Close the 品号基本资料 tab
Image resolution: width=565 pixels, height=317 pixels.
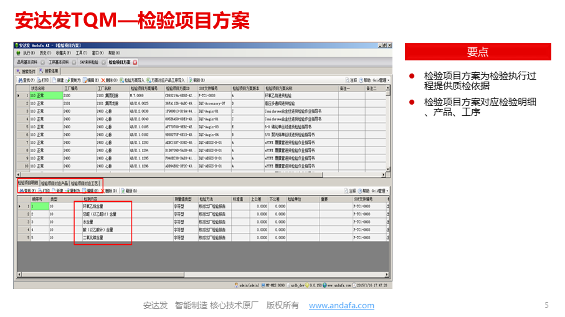[42, 62]
